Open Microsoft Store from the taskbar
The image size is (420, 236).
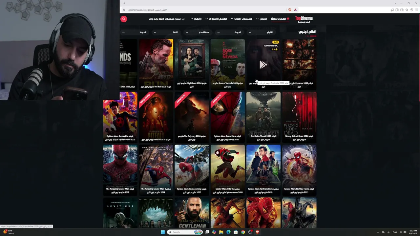point(236,232)
